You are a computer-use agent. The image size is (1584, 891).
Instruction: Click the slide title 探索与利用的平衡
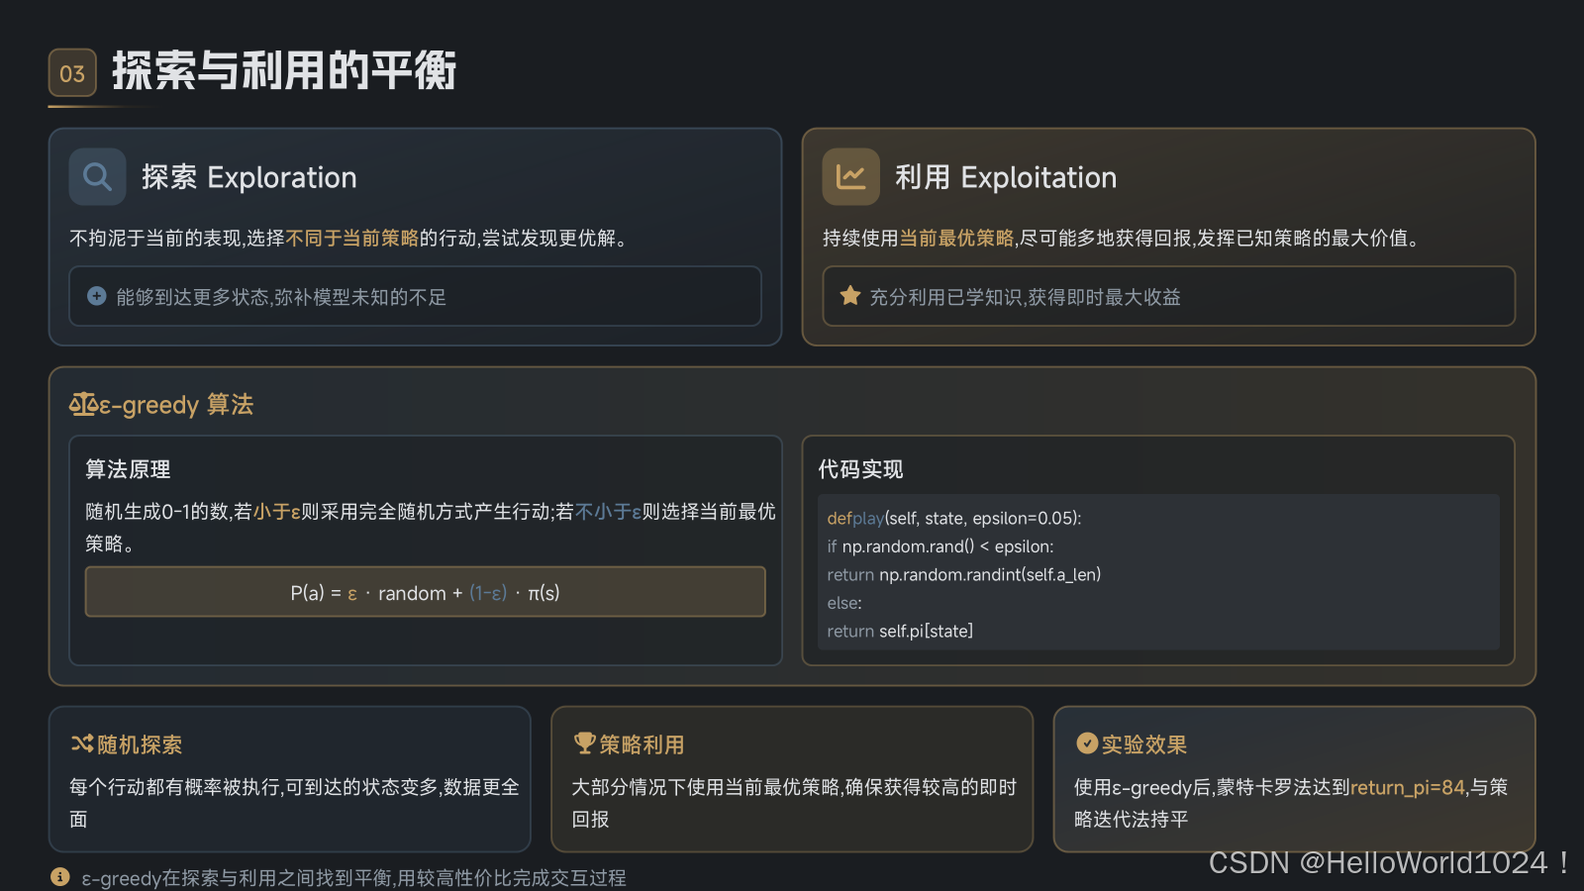pos(284,71)
